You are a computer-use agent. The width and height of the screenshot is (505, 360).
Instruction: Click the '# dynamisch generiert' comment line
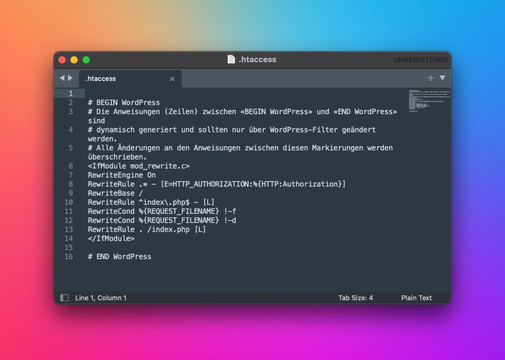click(x=232, y=134)
